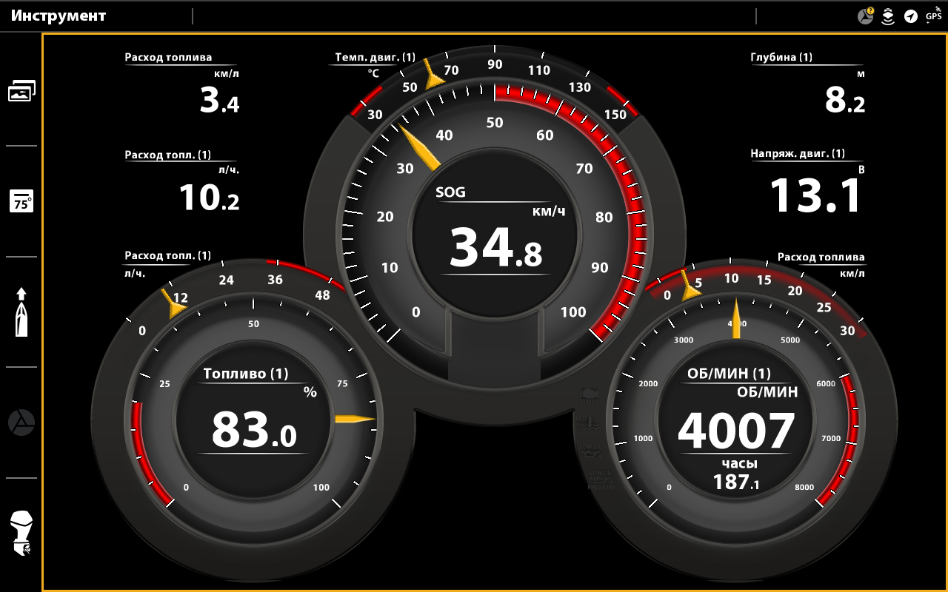The height and width of the screenshot is (592, 948).
Task: Click the LOW OIL PRESSURE warning indicator
Action: tap(601, 479)
